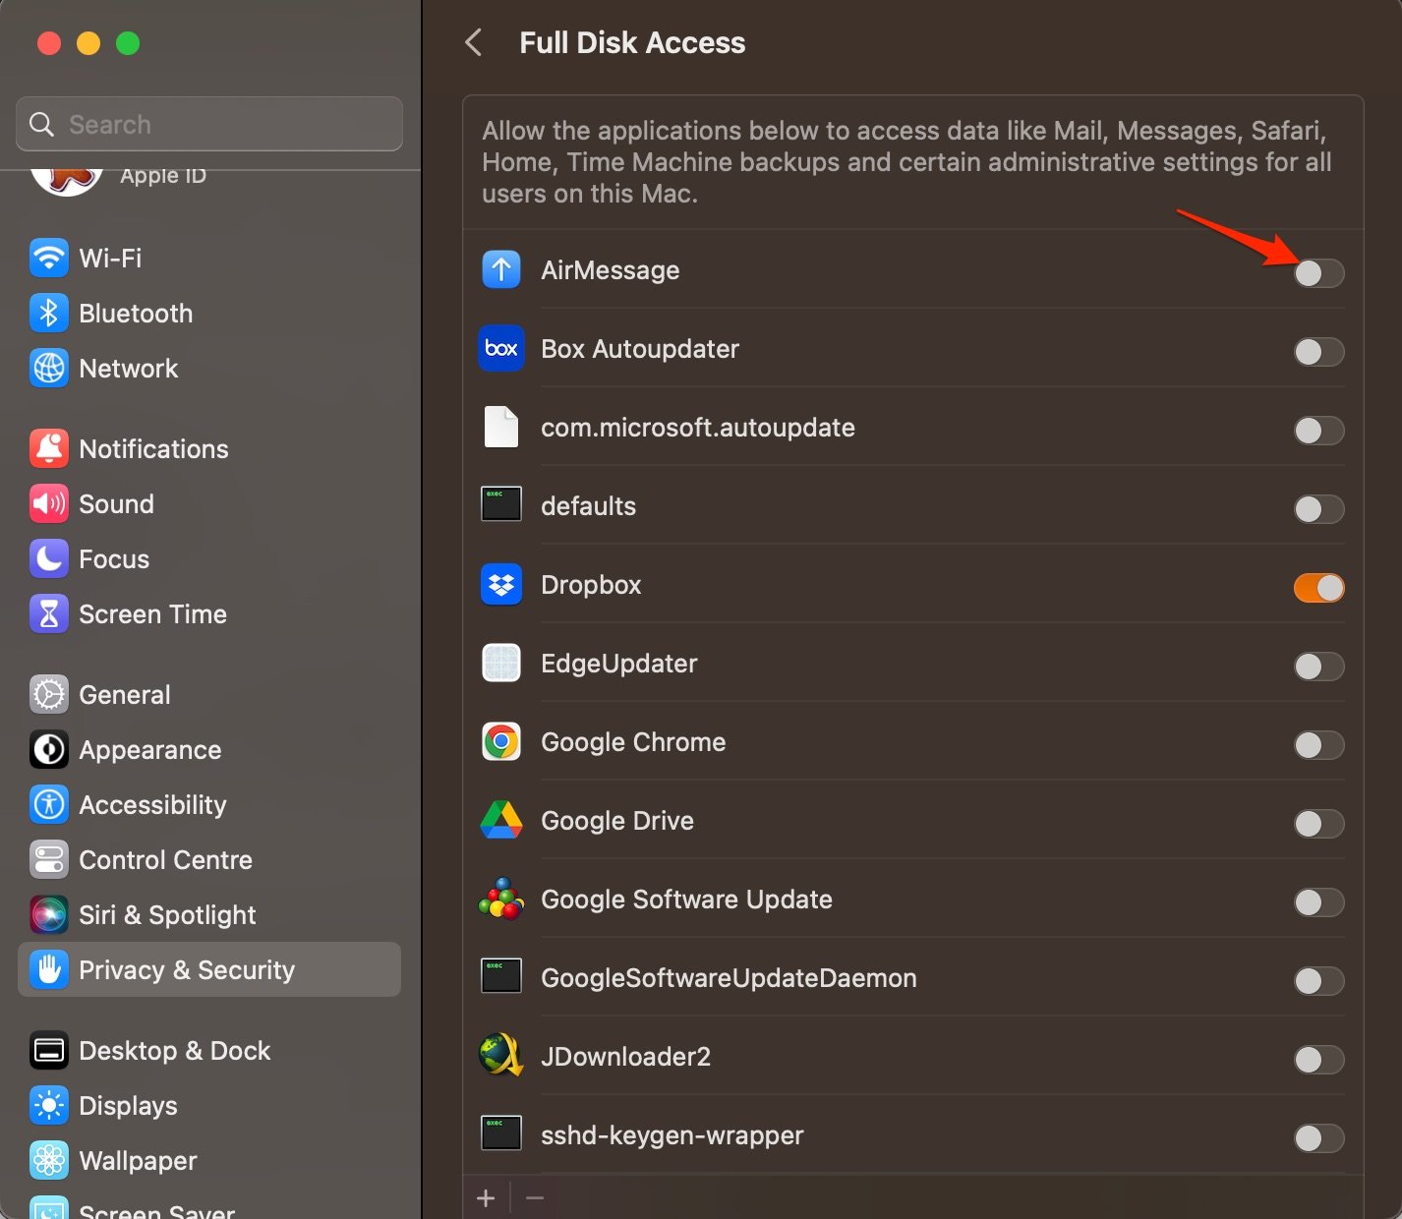
Task: Click the JDownloader2 app icon
Action: [501, 1056]
